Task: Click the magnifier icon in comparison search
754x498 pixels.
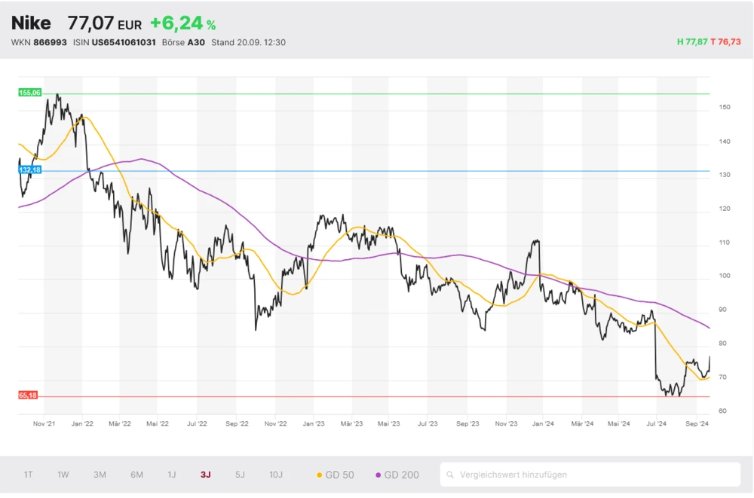Action: [x=450, y=475]
